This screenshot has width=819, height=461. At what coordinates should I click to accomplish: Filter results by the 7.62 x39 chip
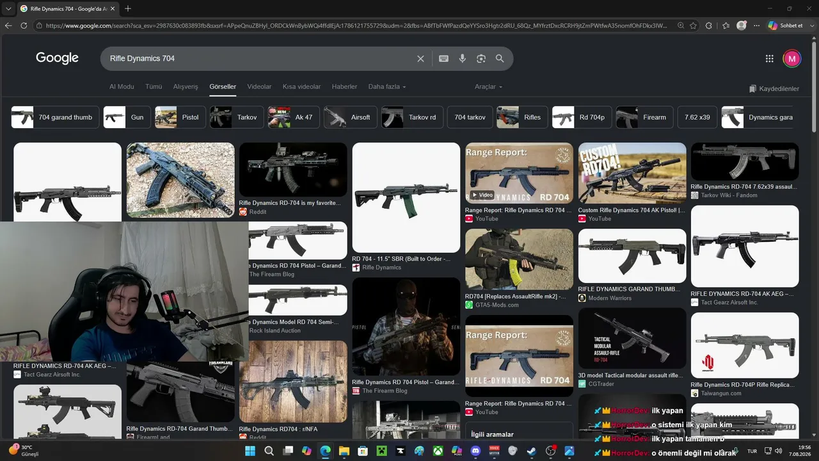pyautogui.click(x=697, y=117)
